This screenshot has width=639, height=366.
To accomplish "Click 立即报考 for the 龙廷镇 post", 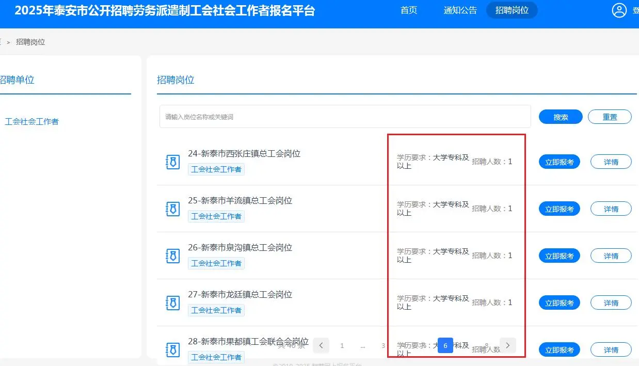I will point(559,303).
